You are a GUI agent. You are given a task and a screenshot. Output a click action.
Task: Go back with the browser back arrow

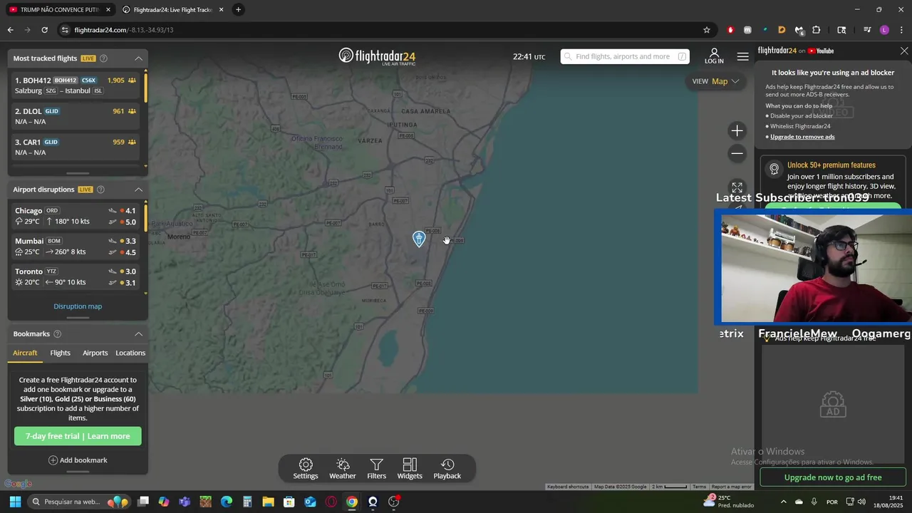10,30
